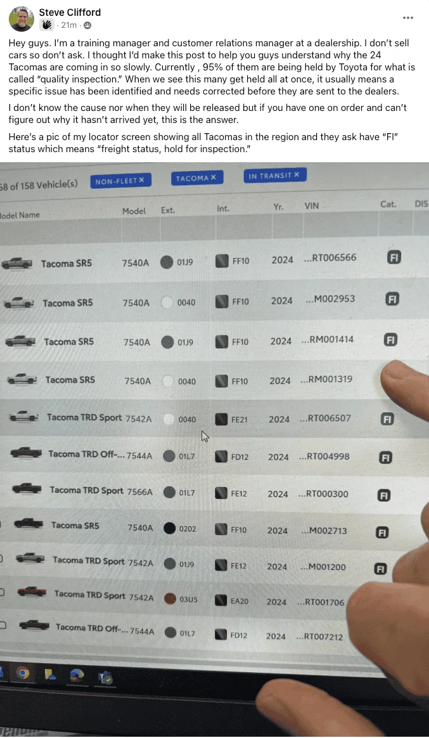Click the VIN text '...RT006566'

click(x=330, y=258)
